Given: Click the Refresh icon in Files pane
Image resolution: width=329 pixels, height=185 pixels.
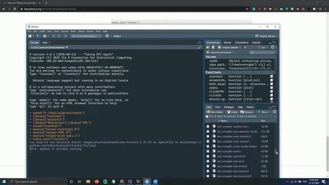Looking at the screenshot, I should tap(275, 112).
